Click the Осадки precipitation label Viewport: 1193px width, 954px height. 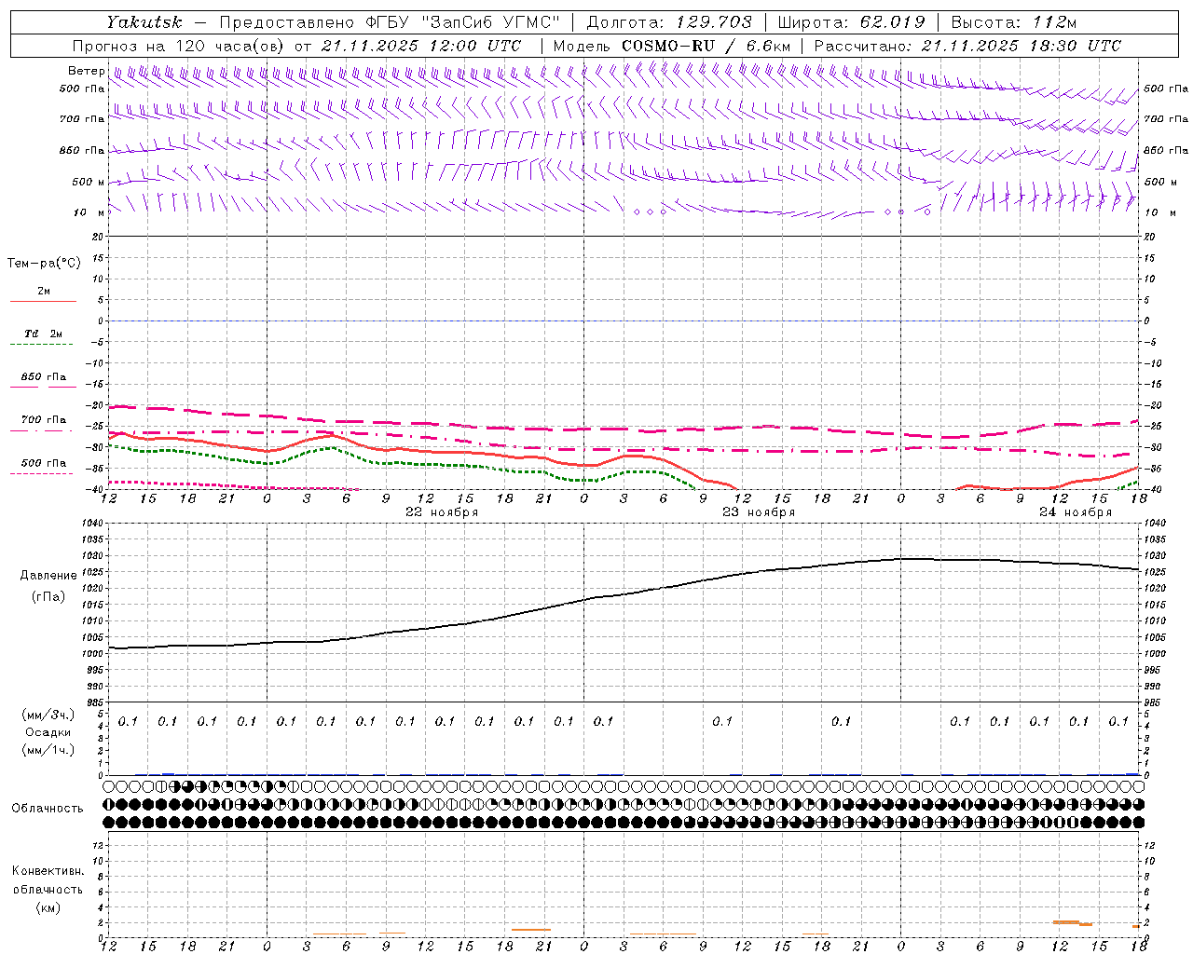tap(48, 732)
